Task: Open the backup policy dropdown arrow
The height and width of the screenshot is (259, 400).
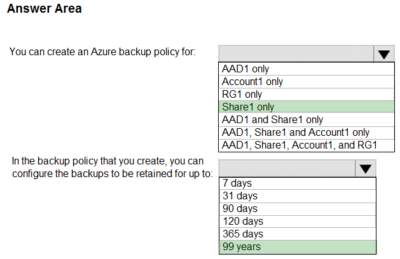Action: click(x=384, y=54)
